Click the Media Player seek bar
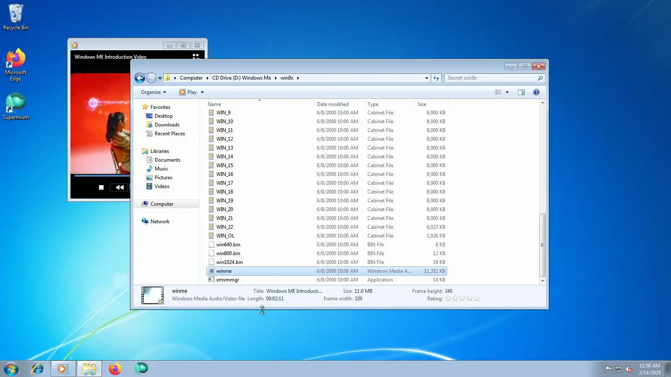This screenshot has height=377, width=671. click(102, 176)
